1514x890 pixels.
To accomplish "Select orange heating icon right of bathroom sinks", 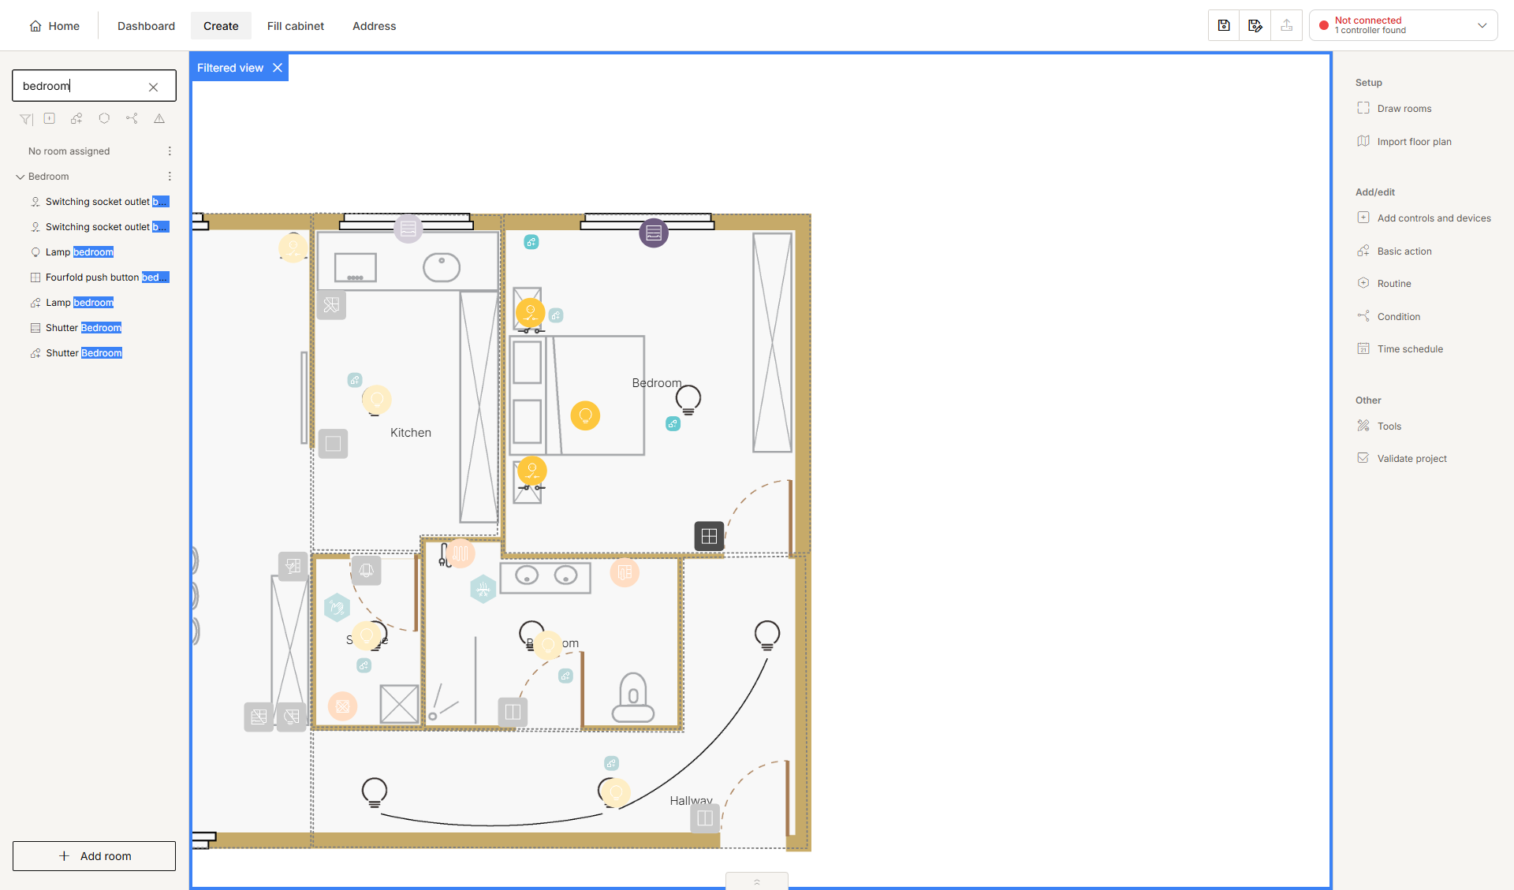I will (x=625, y=573).
